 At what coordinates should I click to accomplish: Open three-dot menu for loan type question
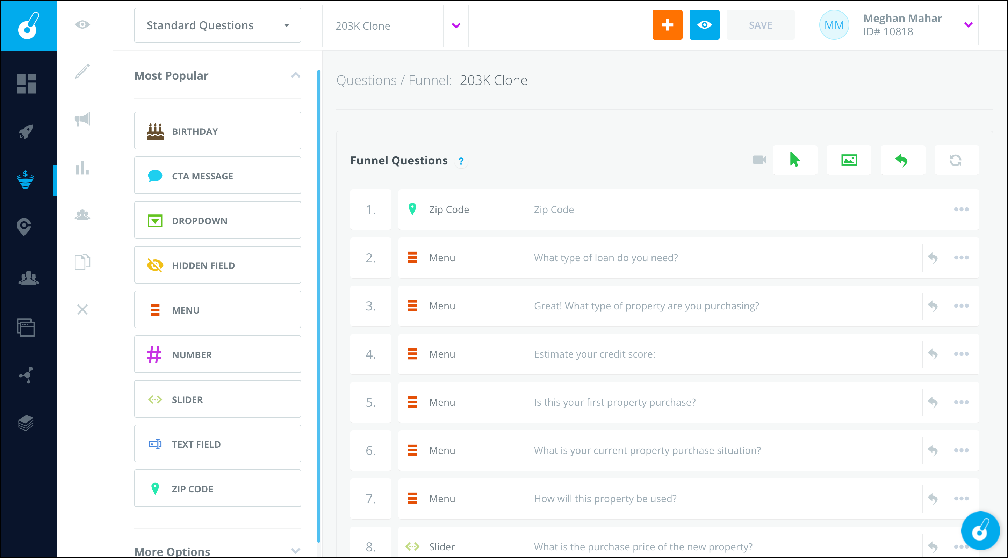point(961,258)
